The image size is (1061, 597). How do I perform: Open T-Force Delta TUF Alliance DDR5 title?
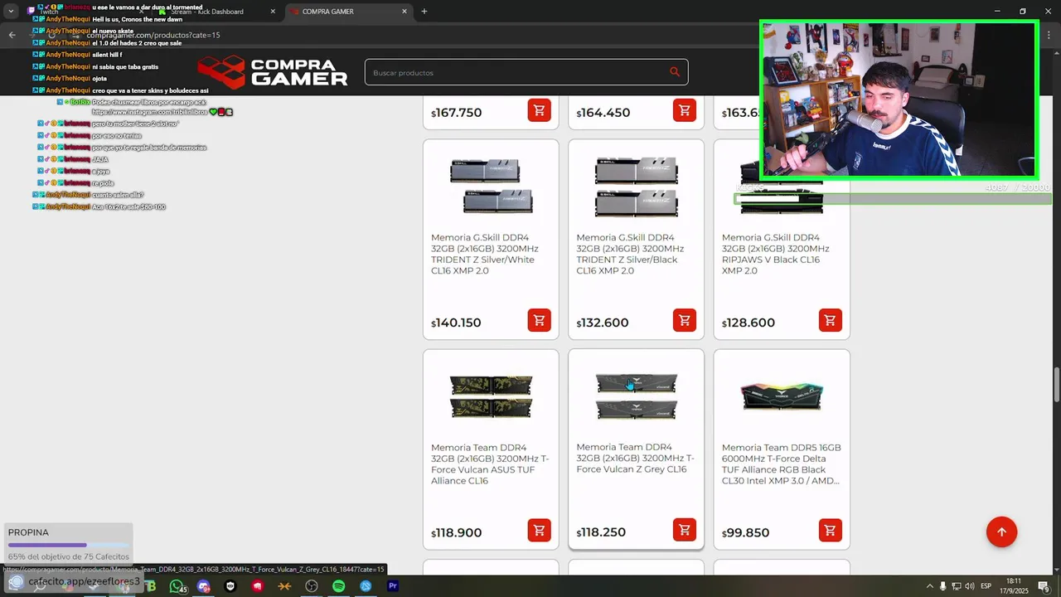(782, 464)
